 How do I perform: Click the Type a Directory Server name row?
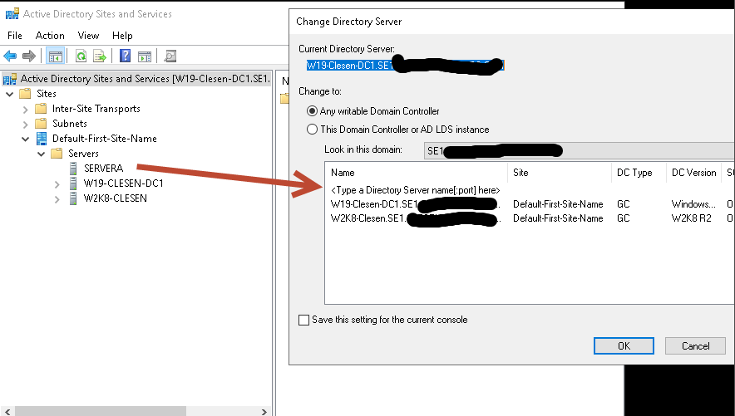(x=416, y=190)
